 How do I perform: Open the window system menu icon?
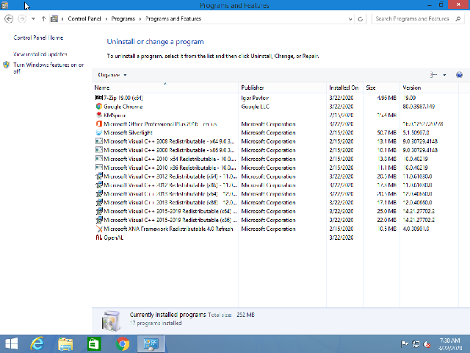[x=4, y=5]
